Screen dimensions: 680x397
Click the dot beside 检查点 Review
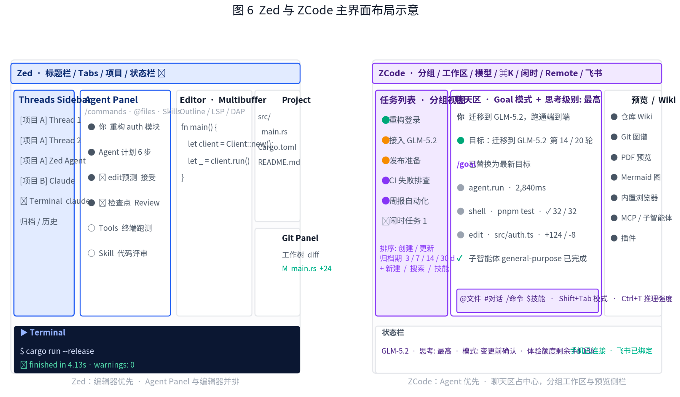click(91, 203)
